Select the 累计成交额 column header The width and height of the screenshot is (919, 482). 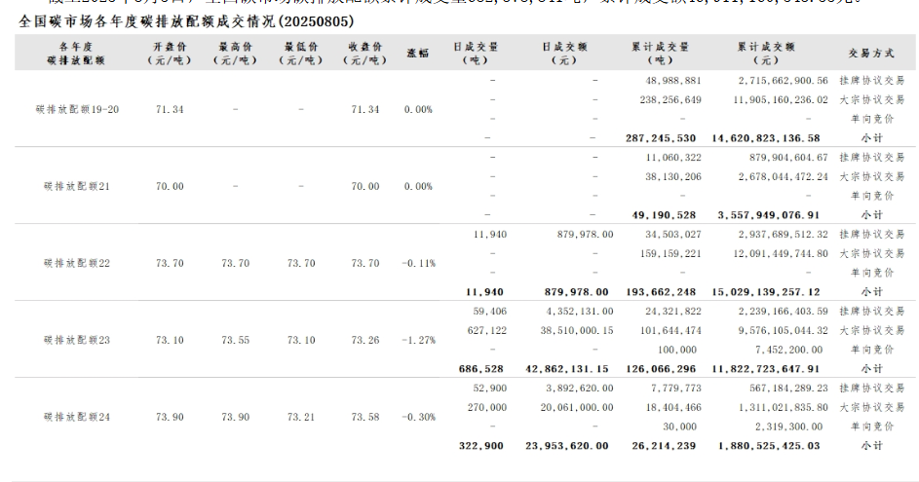click(768, 53)
